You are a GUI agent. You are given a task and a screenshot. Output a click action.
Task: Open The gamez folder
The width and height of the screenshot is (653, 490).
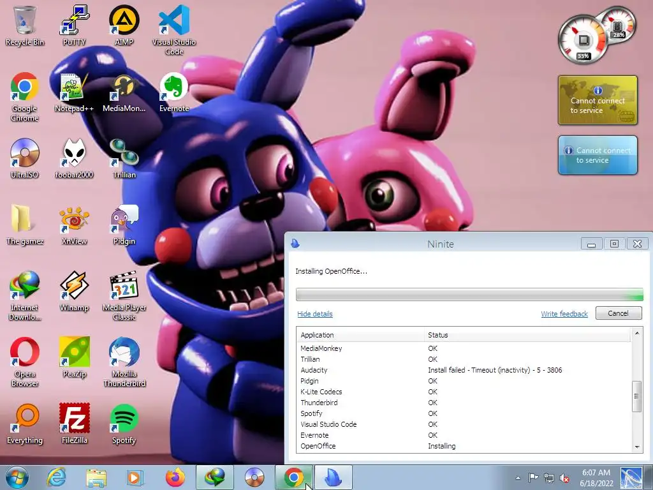coord(25,225)
